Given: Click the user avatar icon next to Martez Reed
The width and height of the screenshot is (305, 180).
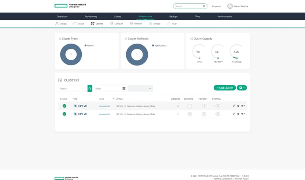Looking at the screenshot, I should pos(230,6).
